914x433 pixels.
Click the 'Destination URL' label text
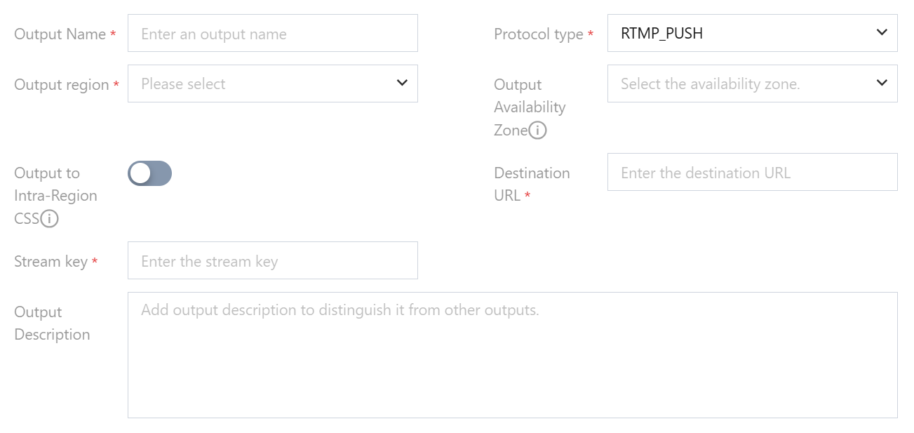coord(531,184)
